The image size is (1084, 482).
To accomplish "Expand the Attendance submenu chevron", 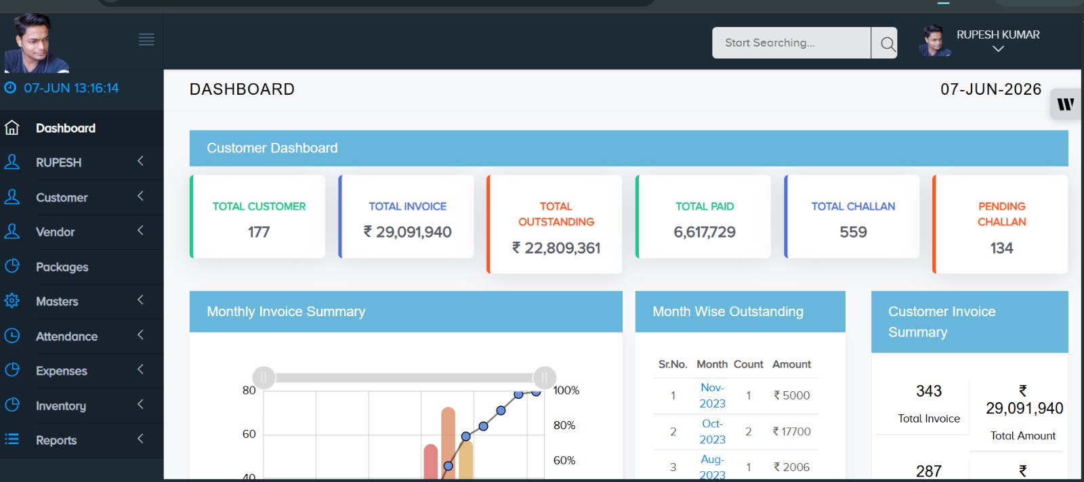I will click(x=140, y=335).
